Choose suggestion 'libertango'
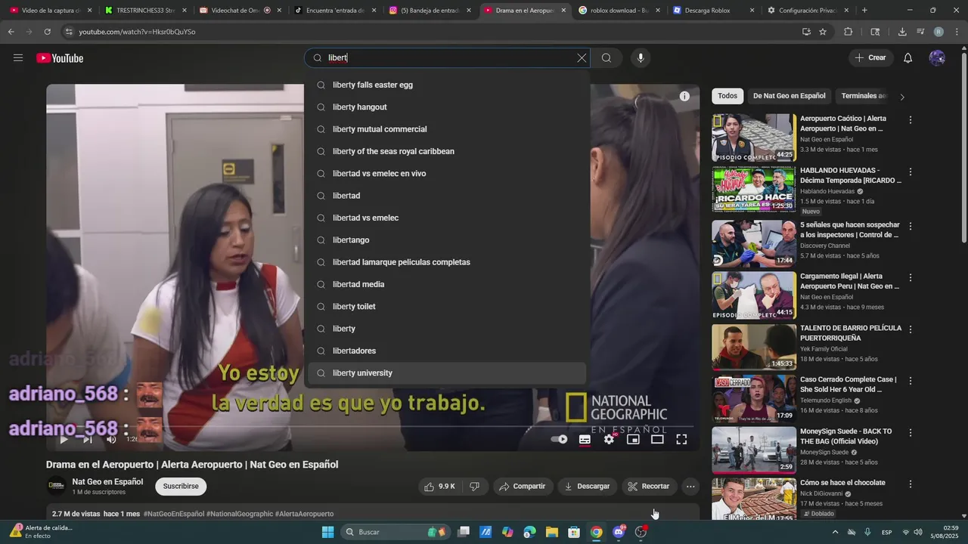 pyautogui.click(x=447, y=240)
